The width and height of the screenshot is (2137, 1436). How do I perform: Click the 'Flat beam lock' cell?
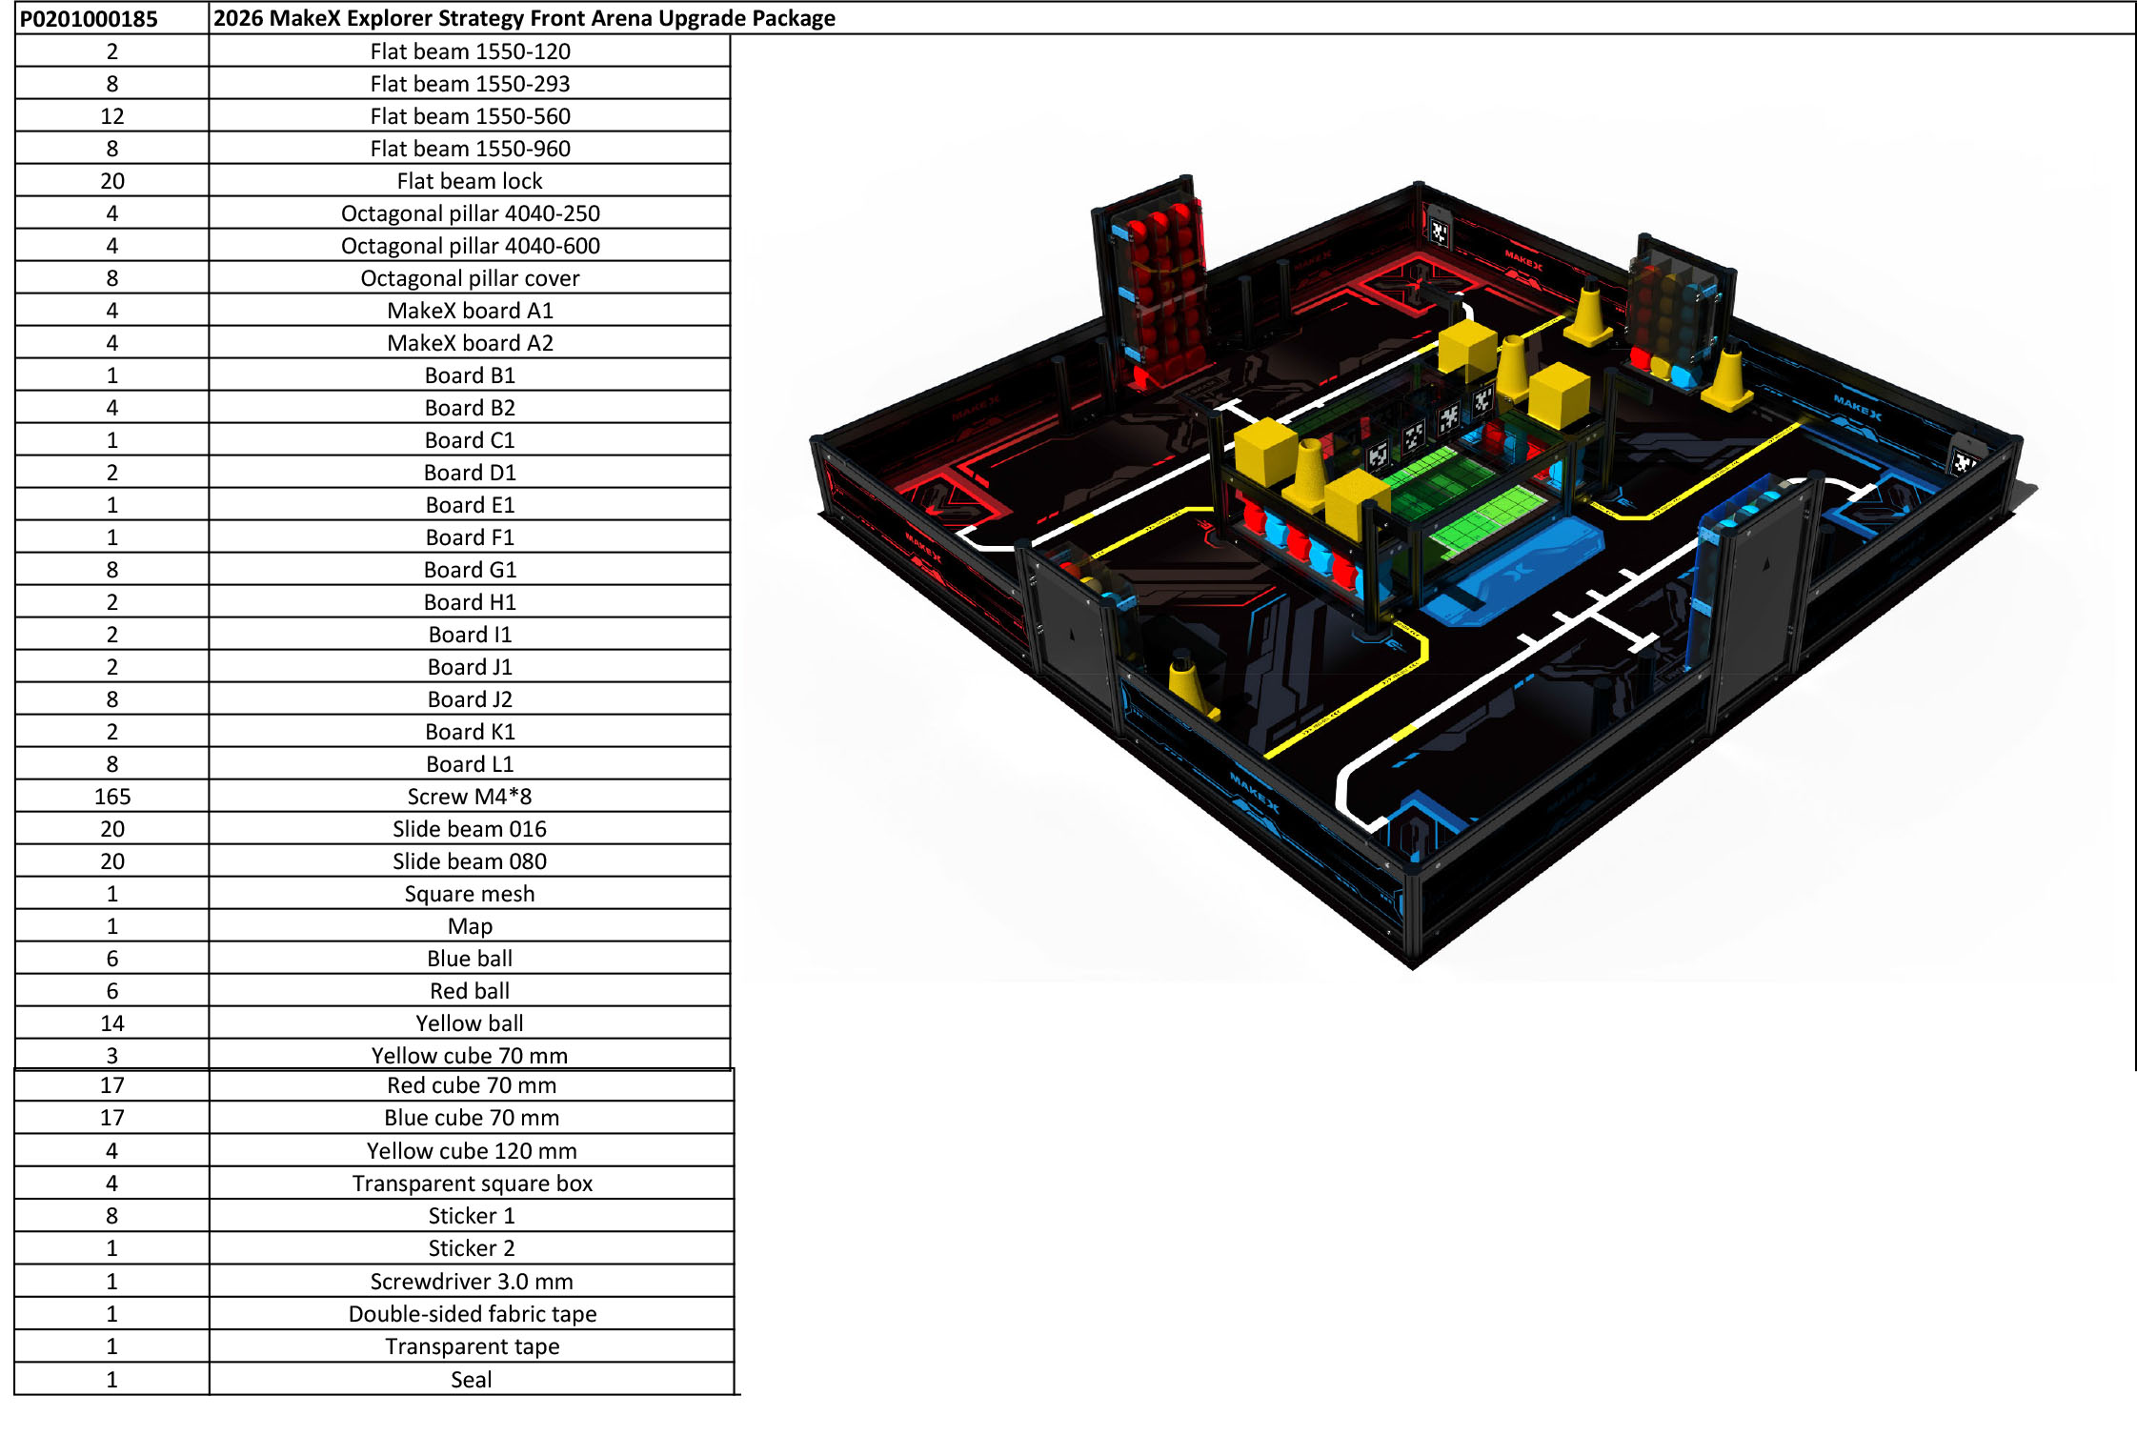(x=470, y=181)
